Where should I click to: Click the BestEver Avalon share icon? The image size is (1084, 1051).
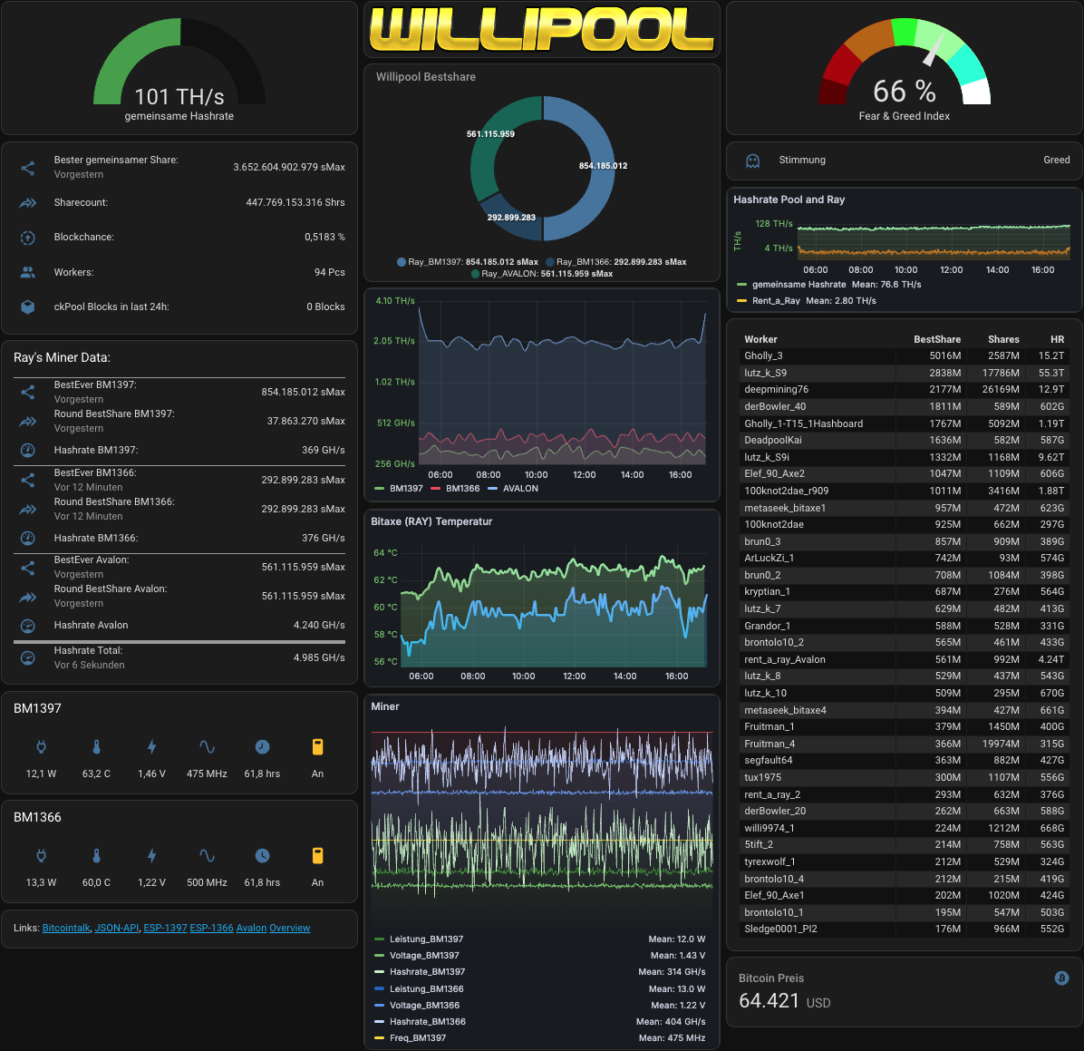tap(28, 568)
